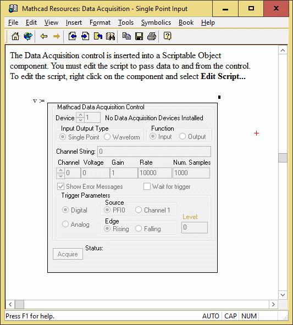Click the trigger Level field
This screenshot has width=293, height=325.
point(195,227)
